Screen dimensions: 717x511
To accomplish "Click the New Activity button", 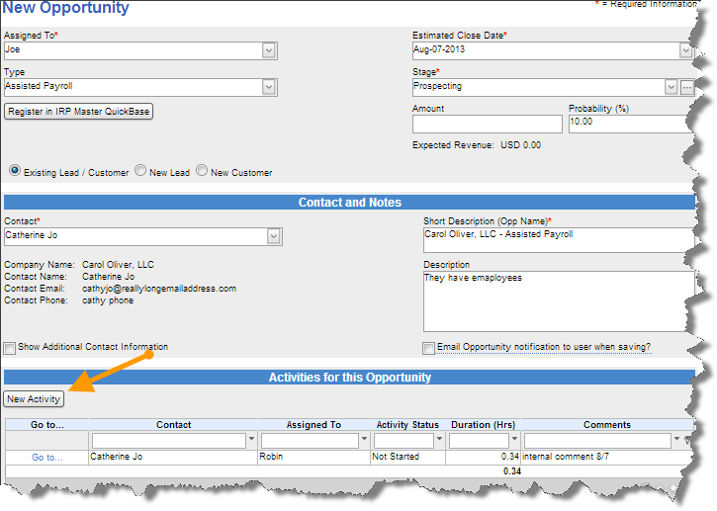I will tap(34, 399).
